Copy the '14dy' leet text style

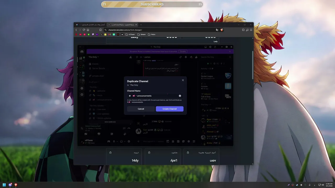[x=110, y=152]
